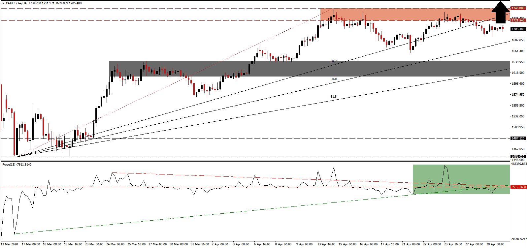Click the 17 Mar 00:00 time label
This screenshot has height=248, width=527.
tap(31, 244)
